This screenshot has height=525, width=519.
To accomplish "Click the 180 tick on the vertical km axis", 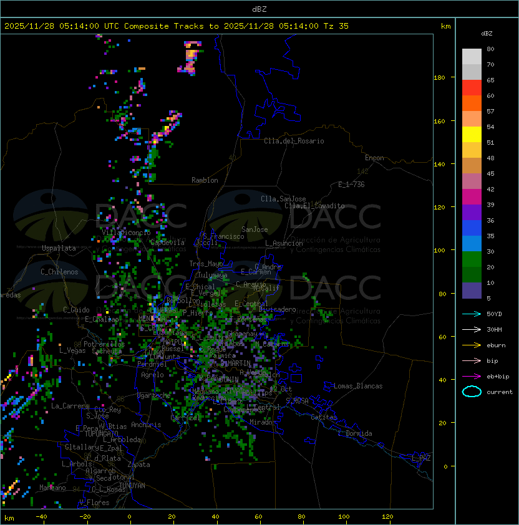I will click(439, 78).
